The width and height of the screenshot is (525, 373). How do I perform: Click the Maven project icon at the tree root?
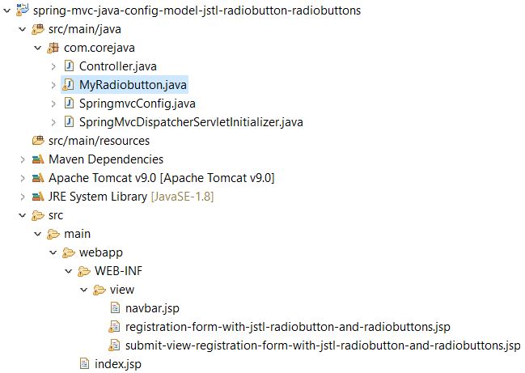pos(23,10)
